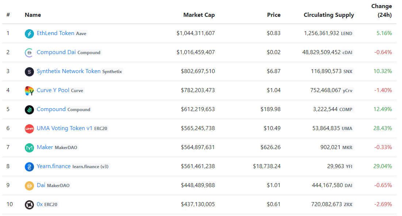Image resolution: width=402 pixels, height=216 pixels.
Task: Click the Compound green logo icon
Action: [29, 110]
